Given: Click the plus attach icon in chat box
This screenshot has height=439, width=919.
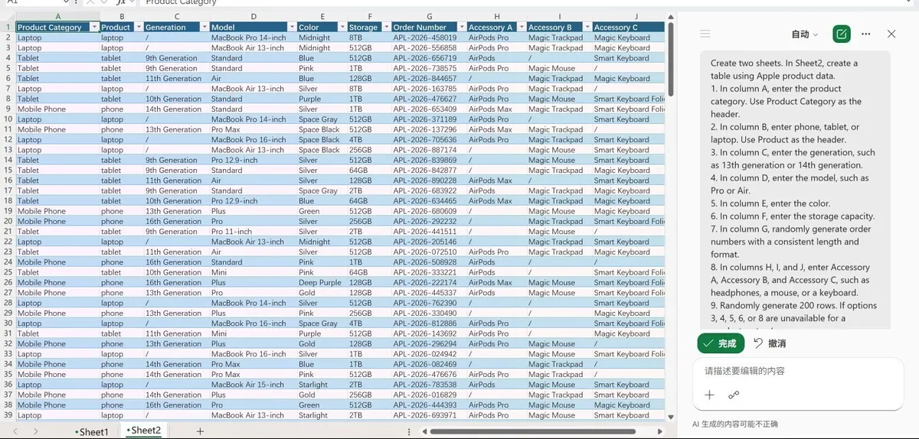Looking at the screenshot, I should click(x=709, y=395).
